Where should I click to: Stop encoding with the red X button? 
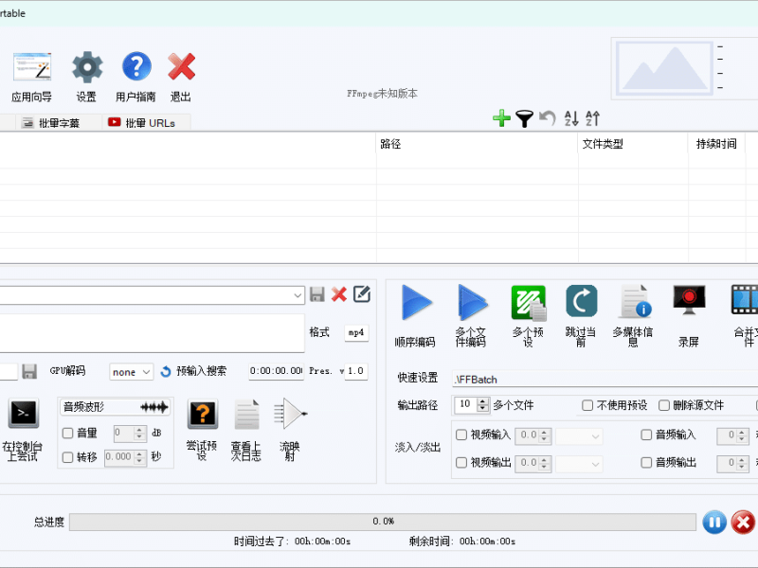pyautogui.click(x=744, y=523)
